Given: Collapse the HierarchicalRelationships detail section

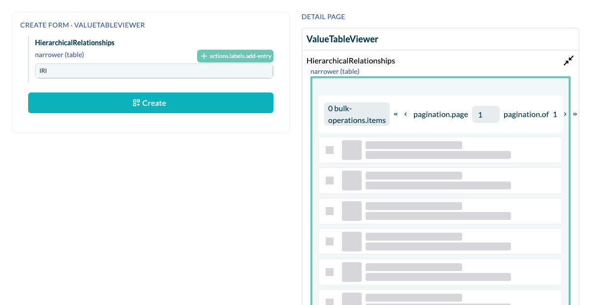Looking at the screenshot, I should [569, 61].
